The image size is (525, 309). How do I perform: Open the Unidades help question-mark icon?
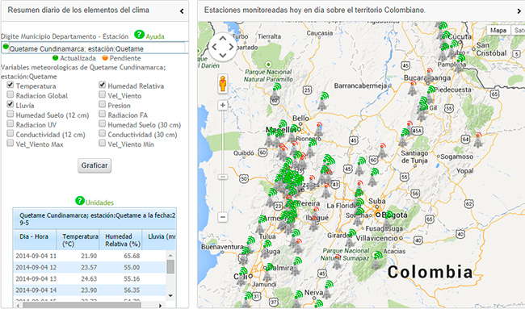click(x=80, y=201)
